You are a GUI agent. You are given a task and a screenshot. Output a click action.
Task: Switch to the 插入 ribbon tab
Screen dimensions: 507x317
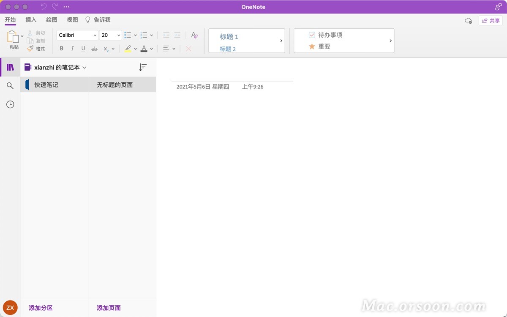click(x=30, y=19)
